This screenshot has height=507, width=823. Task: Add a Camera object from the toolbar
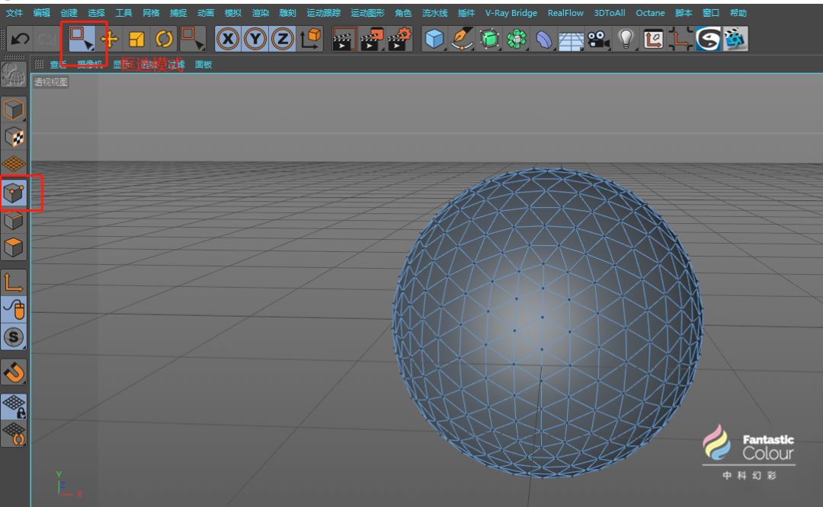599,39
